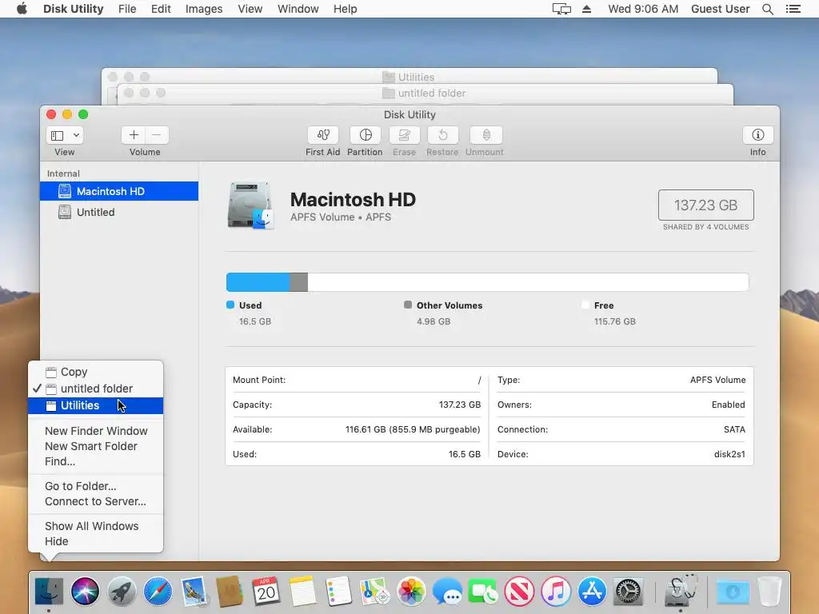Open the Help menu
This screenshot has height=614, width=819.
[346, 9]
